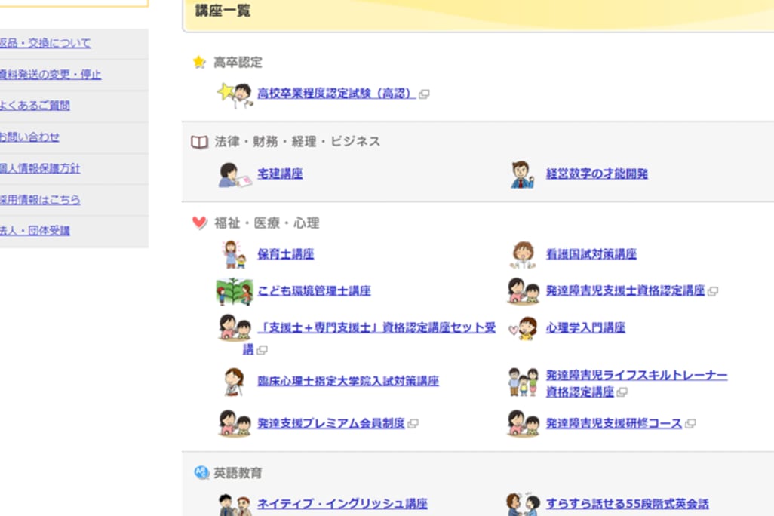Open 採用情報はこちら sidebar link

[39, 200]
